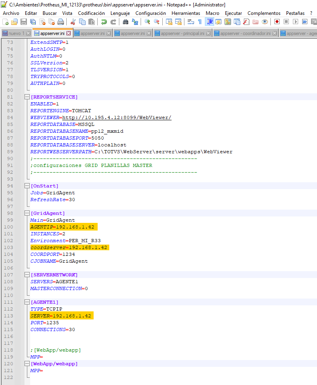Open Folder as Workspace icon

pos(256,22)
